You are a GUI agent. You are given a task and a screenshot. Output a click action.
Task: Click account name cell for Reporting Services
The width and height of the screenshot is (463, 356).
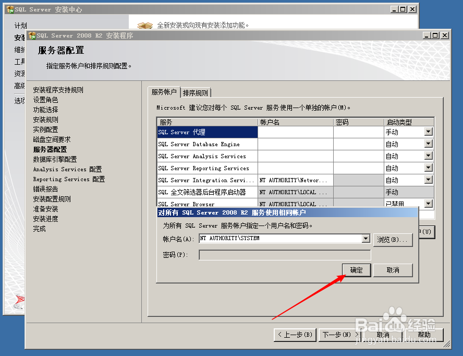point(296,168)
